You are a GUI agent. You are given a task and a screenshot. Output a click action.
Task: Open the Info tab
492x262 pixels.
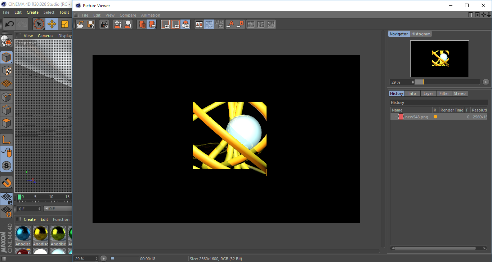[412, 93]
